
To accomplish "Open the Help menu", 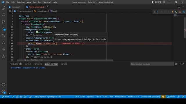I will [55, 2].
